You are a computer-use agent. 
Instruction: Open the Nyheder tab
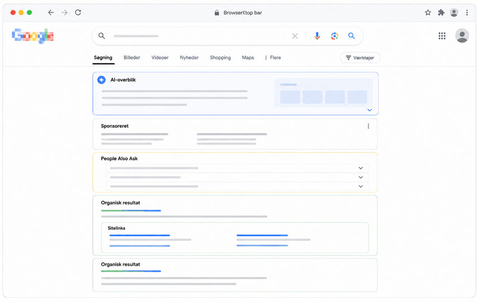pos(189,57)
